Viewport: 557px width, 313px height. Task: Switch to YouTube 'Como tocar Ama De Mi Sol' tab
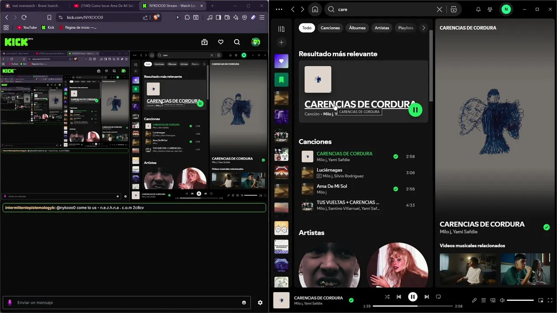coord(104,6)
